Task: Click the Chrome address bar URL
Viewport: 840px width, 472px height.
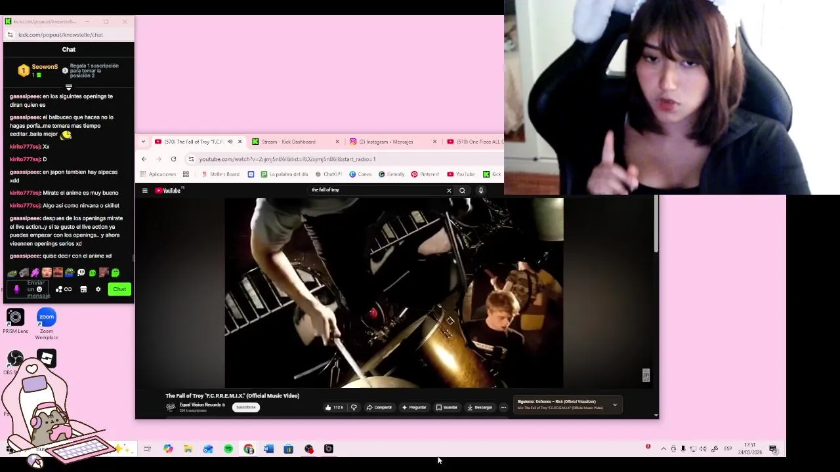Action: coord(287,159)
